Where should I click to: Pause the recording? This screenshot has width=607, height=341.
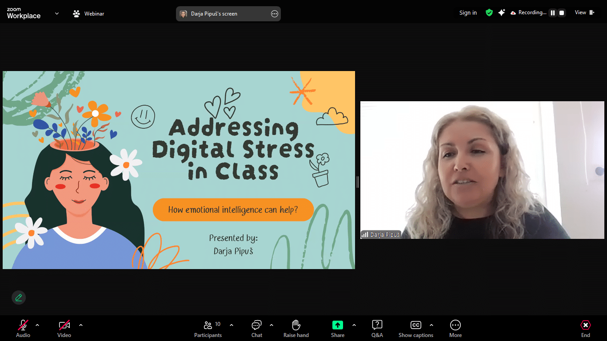click(x=553, y=13)
